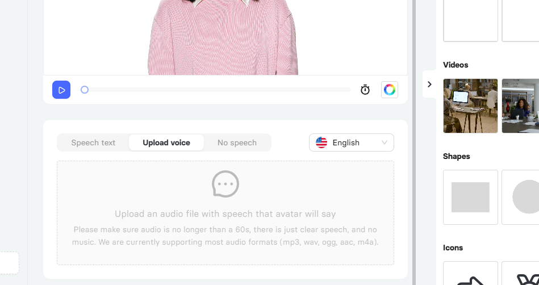The height and width of the screenshot is (285, 539).
Task: Collapse the side panel with chevron arrow
Action: pyautogui.click(x=429, y=84)
